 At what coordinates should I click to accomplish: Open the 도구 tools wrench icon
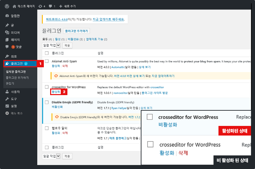(7, 99)
